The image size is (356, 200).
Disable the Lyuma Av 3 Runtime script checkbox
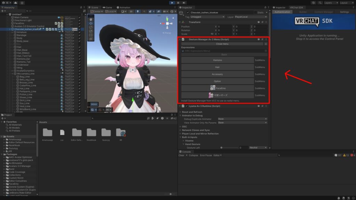pyautogui.click(x=186, y=106)
